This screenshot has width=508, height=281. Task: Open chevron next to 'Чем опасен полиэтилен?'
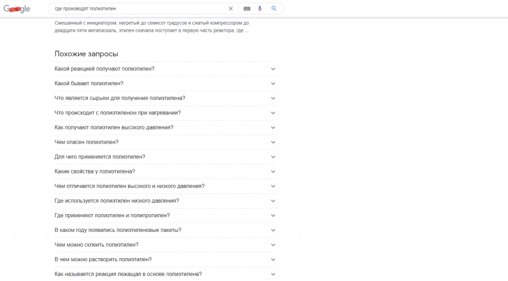(x=273, y=142)
